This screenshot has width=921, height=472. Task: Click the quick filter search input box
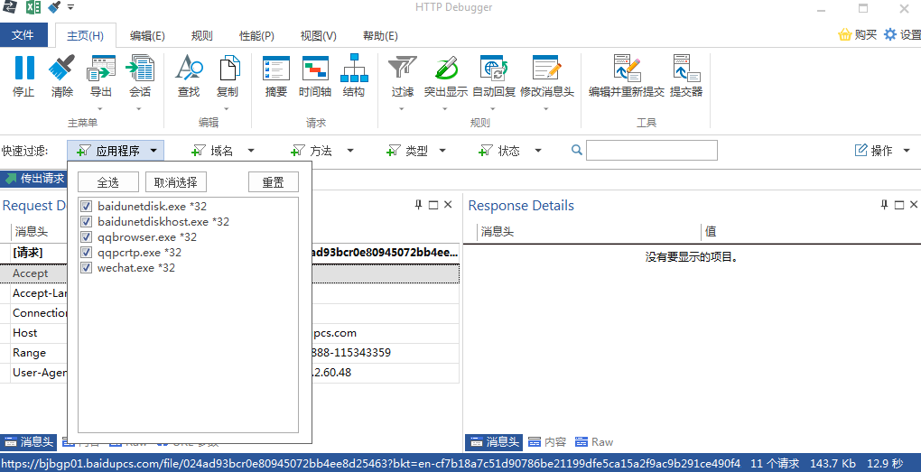(651, 151)
